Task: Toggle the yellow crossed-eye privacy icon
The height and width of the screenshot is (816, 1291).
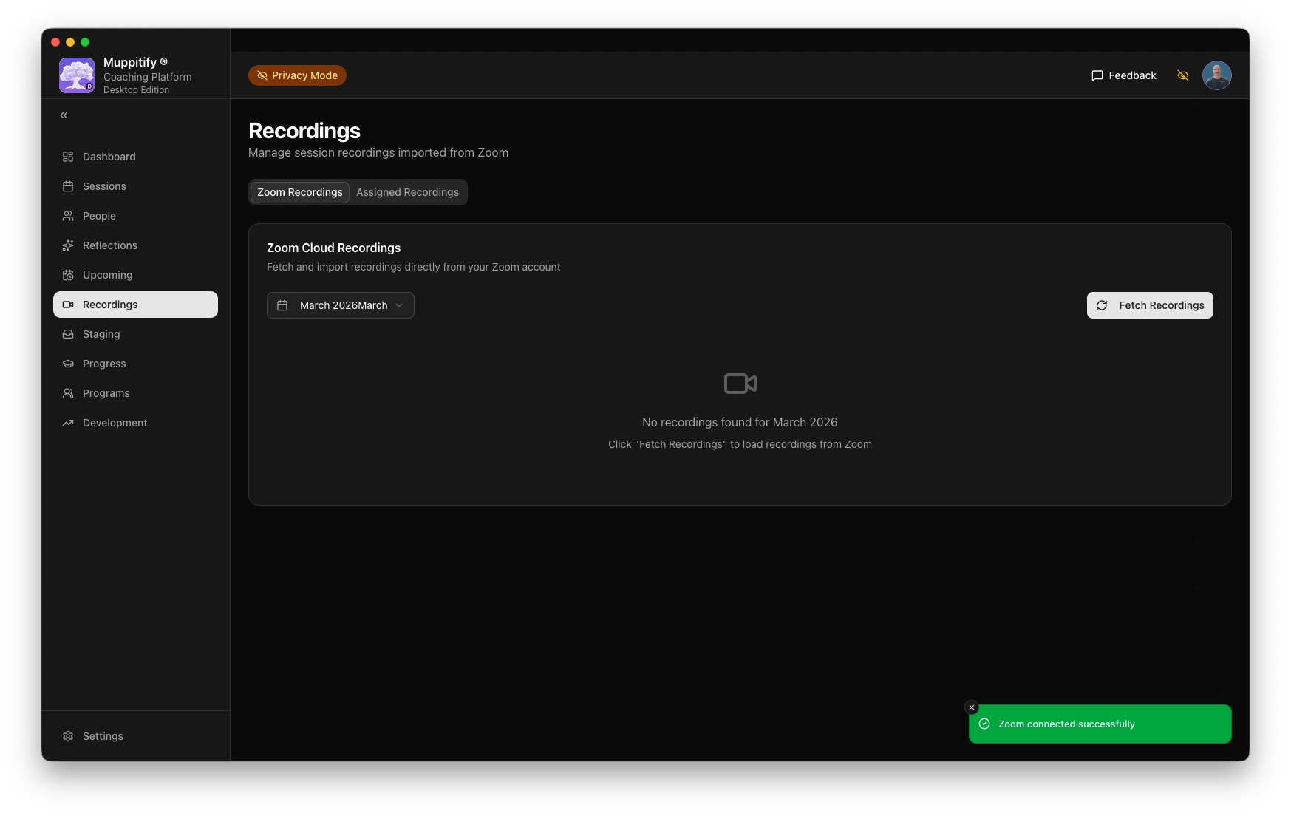Action: pos(1182,75)
